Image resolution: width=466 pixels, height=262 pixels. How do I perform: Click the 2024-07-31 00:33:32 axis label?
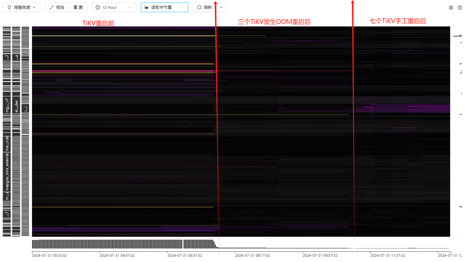[50, 256]
